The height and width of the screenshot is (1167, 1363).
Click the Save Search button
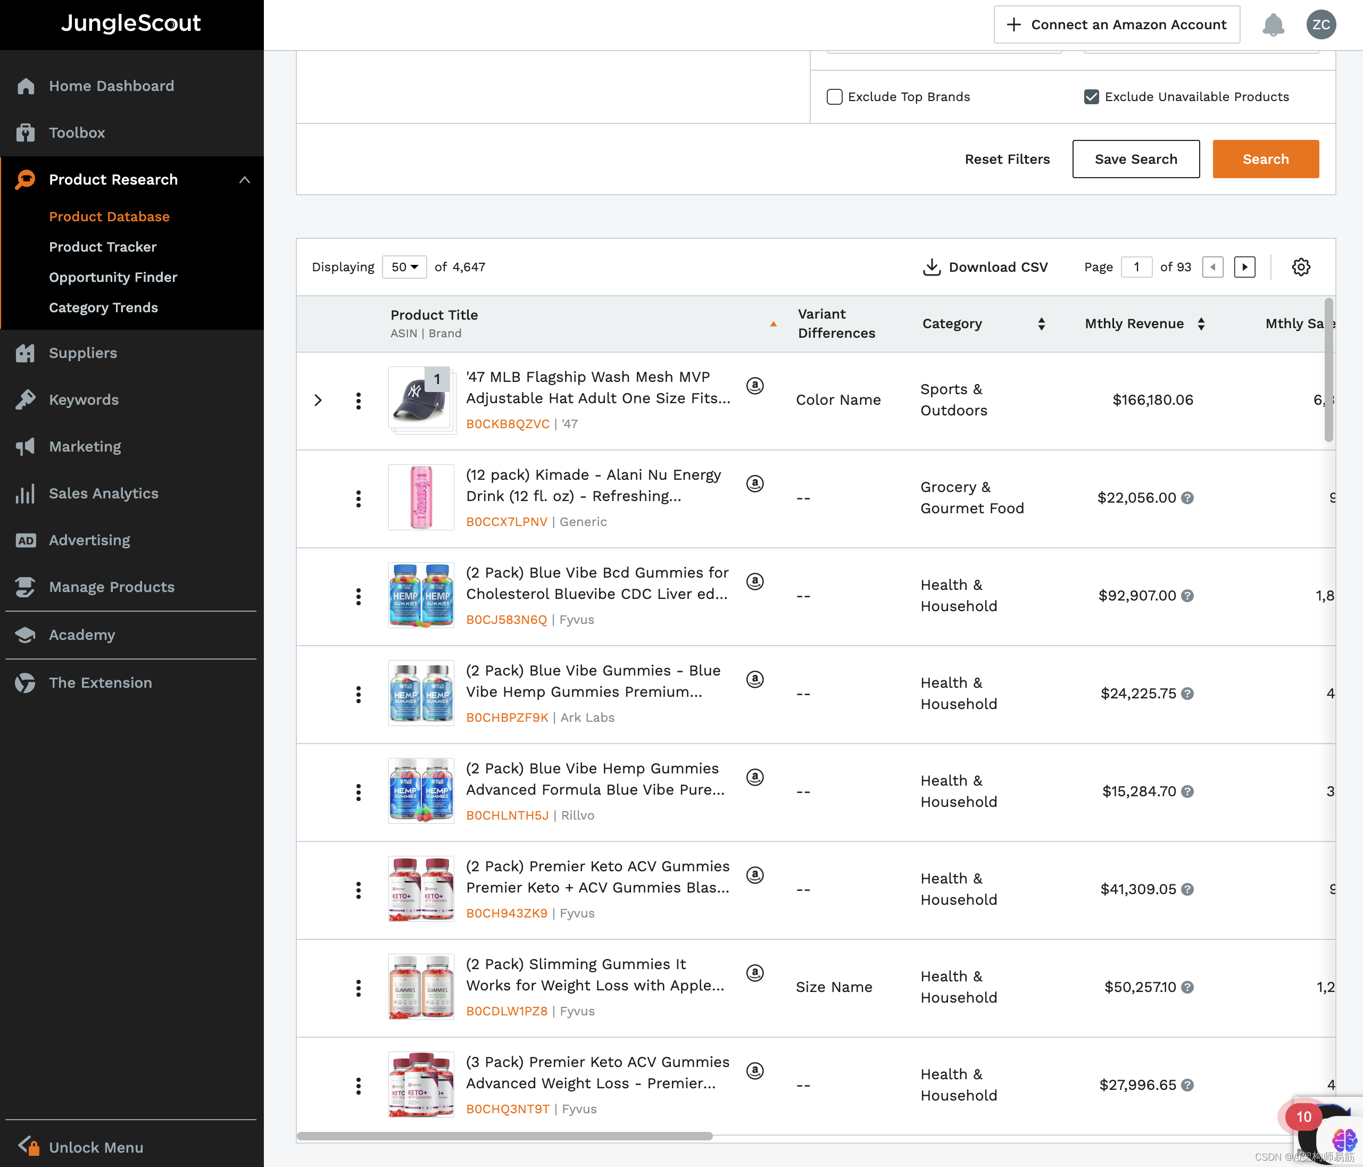(1135, 159)
